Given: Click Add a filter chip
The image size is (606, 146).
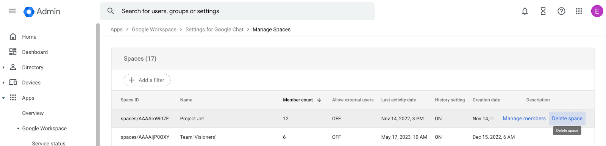Looking at the screenshot, I should click(x=147, y=80).
